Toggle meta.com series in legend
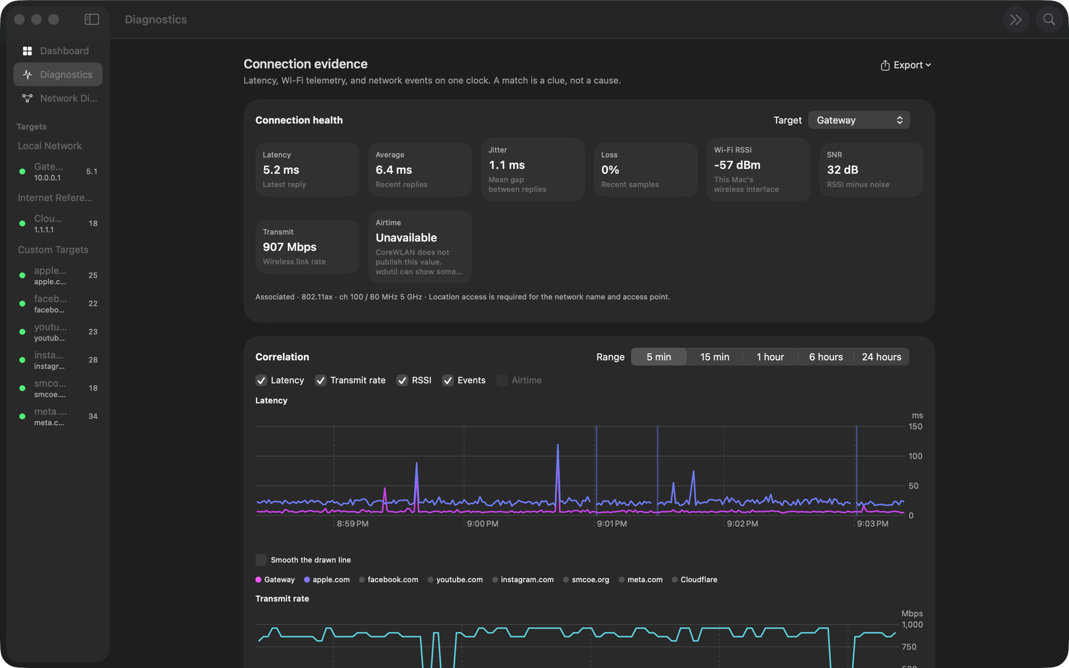The image size is (1069, 668). point(640,580)
